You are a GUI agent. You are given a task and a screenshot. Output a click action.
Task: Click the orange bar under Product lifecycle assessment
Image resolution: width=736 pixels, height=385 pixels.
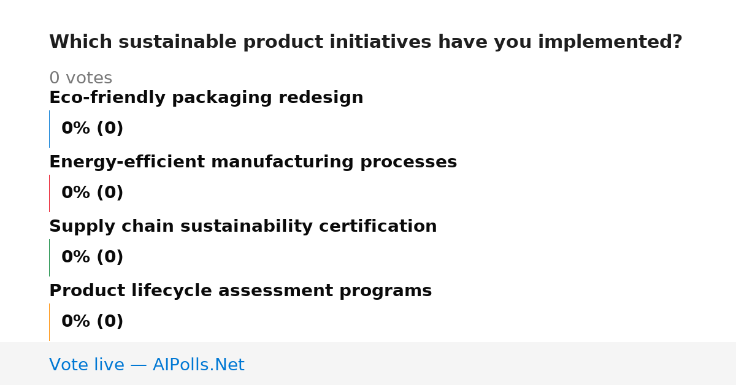[x=49, y=322]
